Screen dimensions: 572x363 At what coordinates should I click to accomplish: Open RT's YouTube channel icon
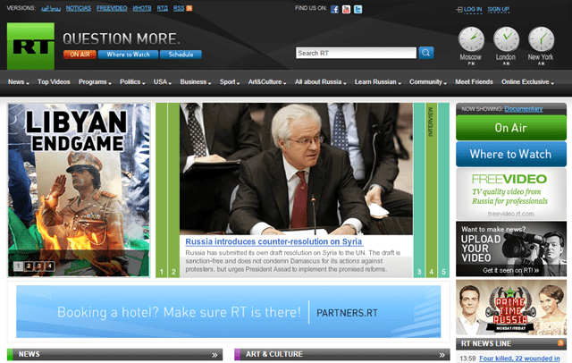(x=346, y=10)
